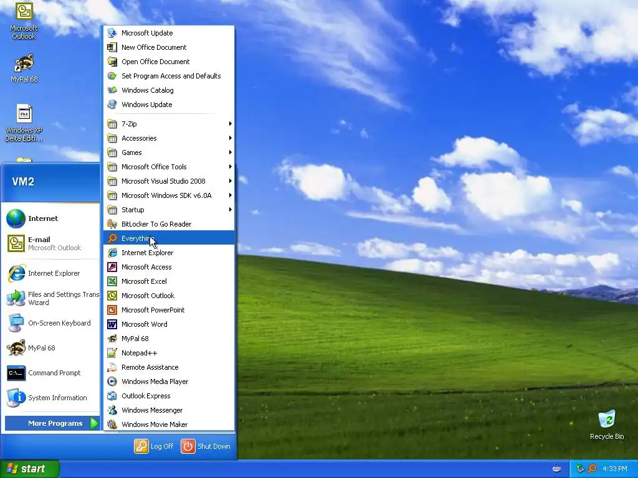Open On-Screen Keyboard from start menu
This screenshot has height=478, width=638.
tap(51, 323)
